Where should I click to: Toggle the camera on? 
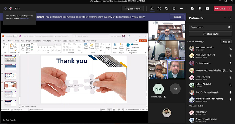[193, 9]
